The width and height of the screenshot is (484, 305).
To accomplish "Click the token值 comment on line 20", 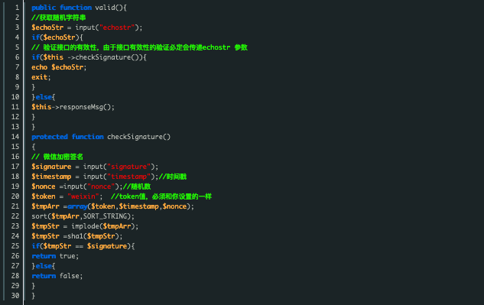I will (161, 196).
